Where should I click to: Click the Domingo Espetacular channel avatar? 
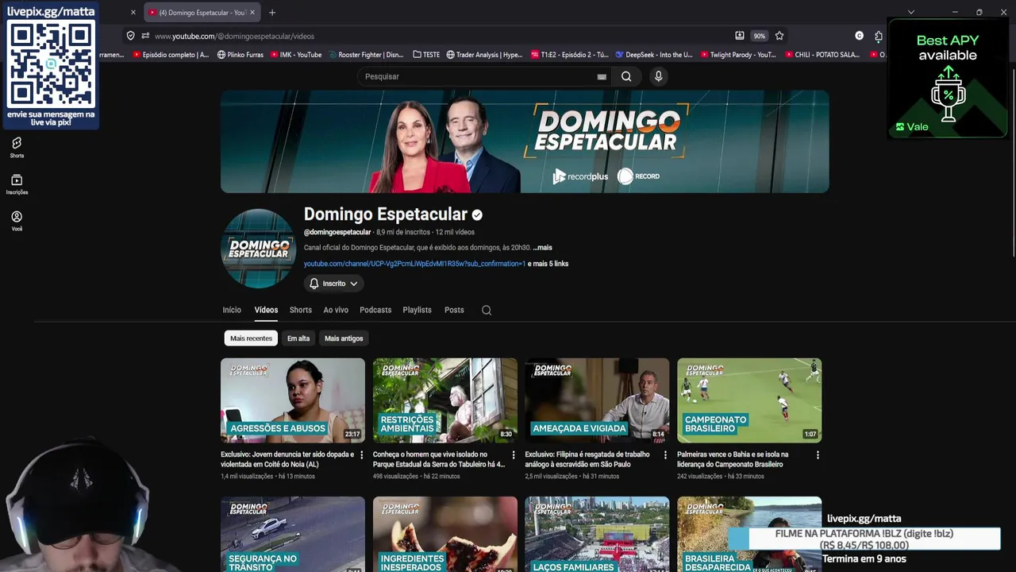tap(258, 248)
